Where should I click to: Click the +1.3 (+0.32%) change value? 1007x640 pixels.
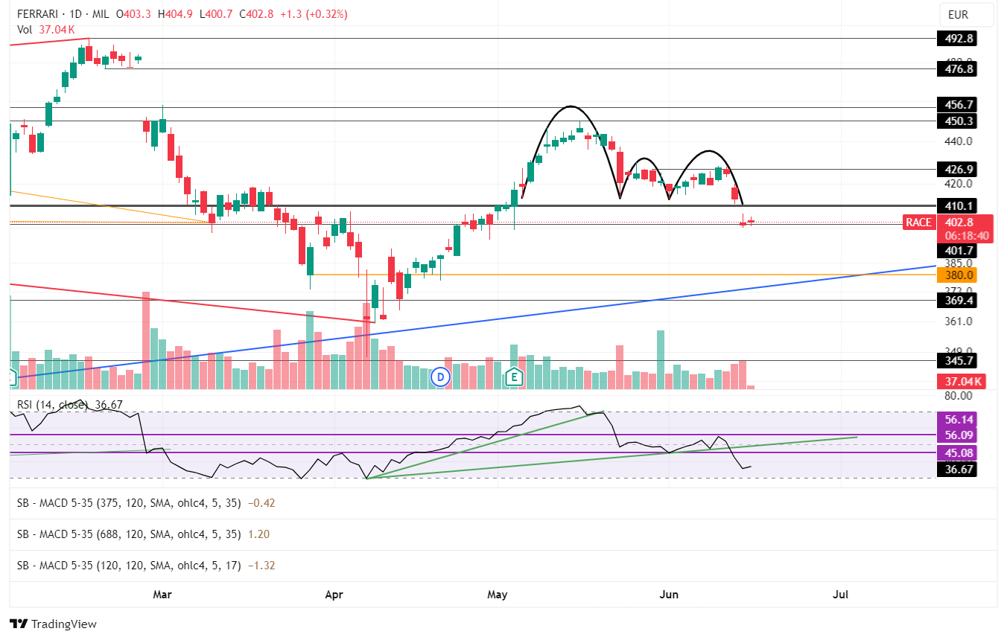314,14
